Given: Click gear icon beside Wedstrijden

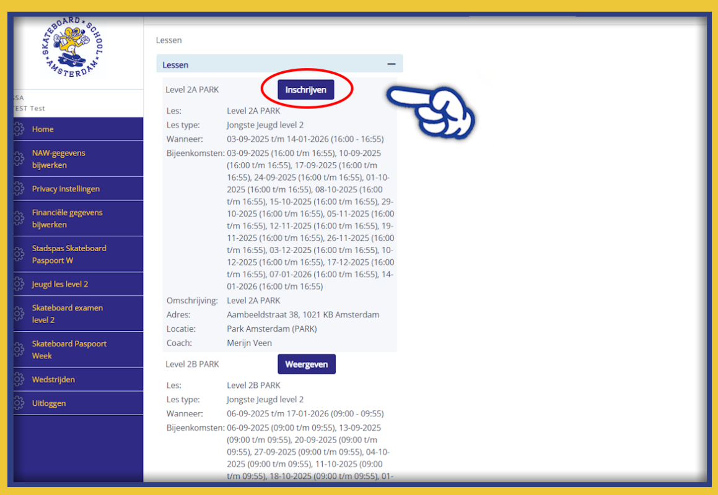Looking at the screenshot, I should (19, 379).
